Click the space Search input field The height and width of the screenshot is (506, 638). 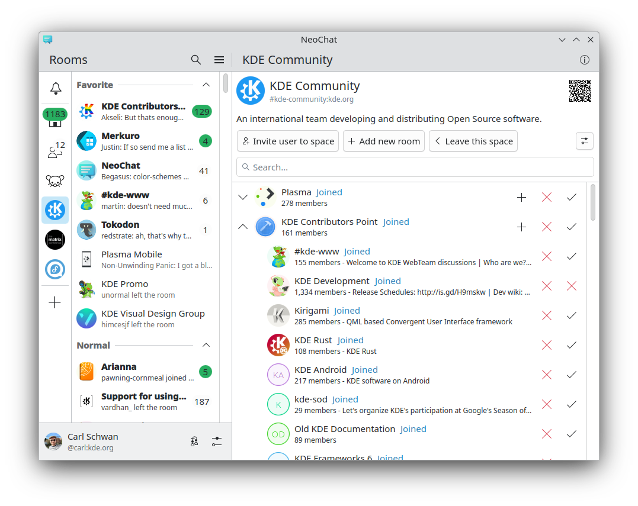415,167
